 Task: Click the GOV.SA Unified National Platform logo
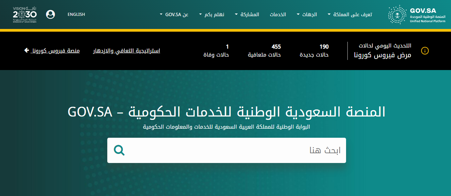417,14
